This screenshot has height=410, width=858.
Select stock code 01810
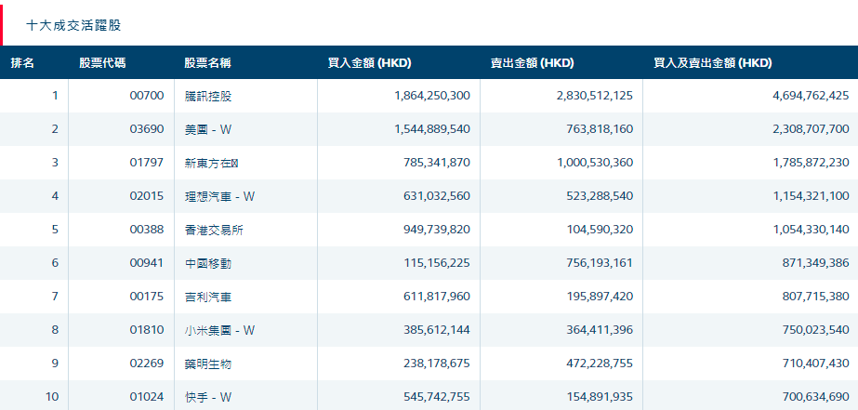[147, 330]
